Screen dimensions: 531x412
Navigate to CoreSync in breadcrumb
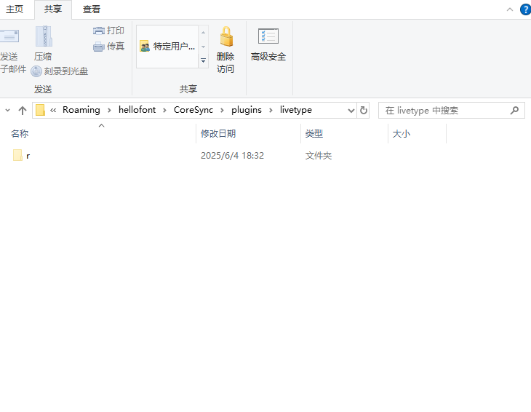(193, 110)
